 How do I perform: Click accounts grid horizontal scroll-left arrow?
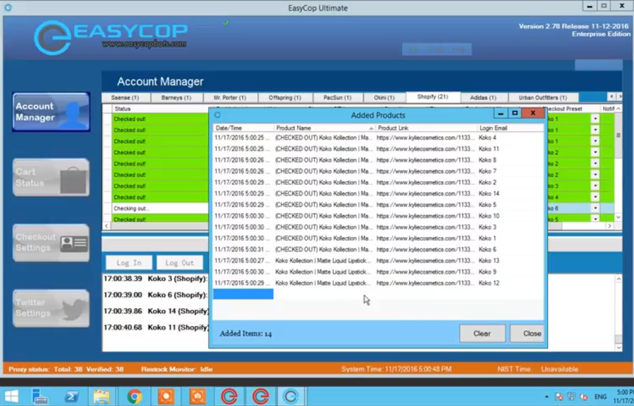click(107, 226)
